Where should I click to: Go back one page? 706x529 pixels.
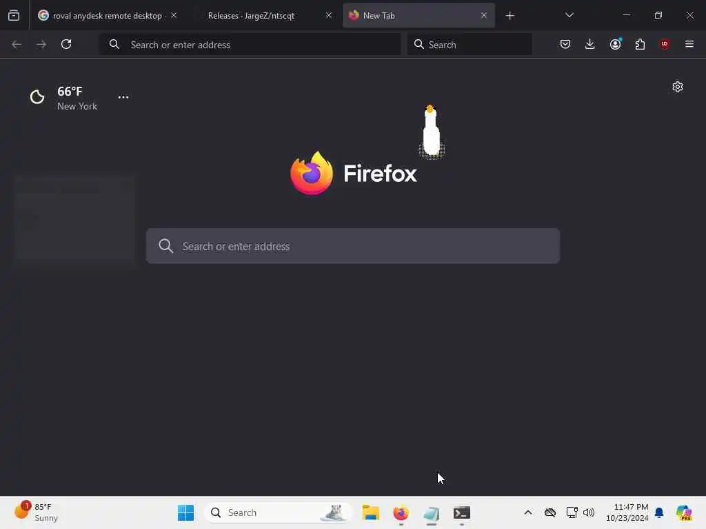17,44
